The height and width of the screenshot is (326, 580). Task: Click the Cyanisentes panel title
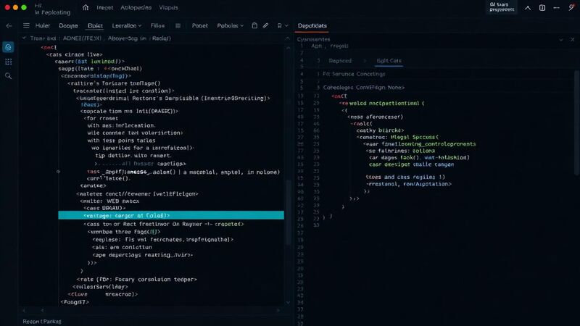tap(313, 39)
